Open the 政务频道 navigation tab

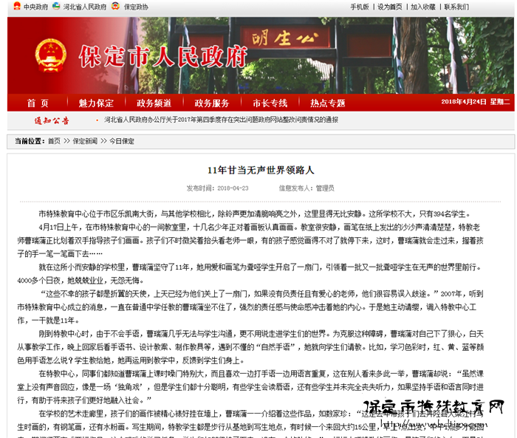pos(154,103)
